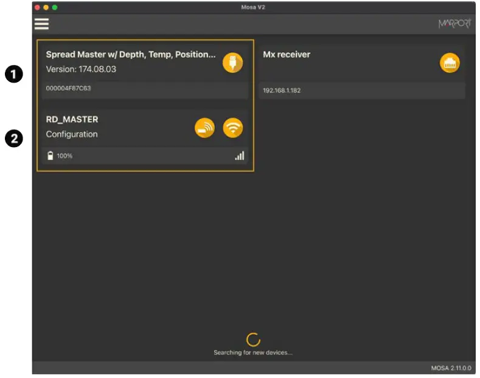Click the Marport logo
The height and width of the screenshot is (378, 480).
[454, 23]
